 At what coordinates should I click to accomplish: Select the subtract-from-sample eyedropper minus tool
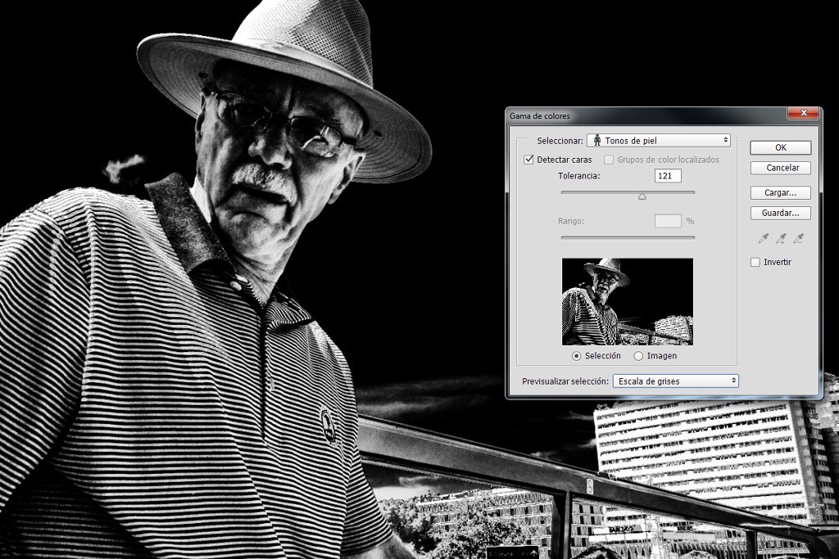pyautogui.click(x=798, y=238)
